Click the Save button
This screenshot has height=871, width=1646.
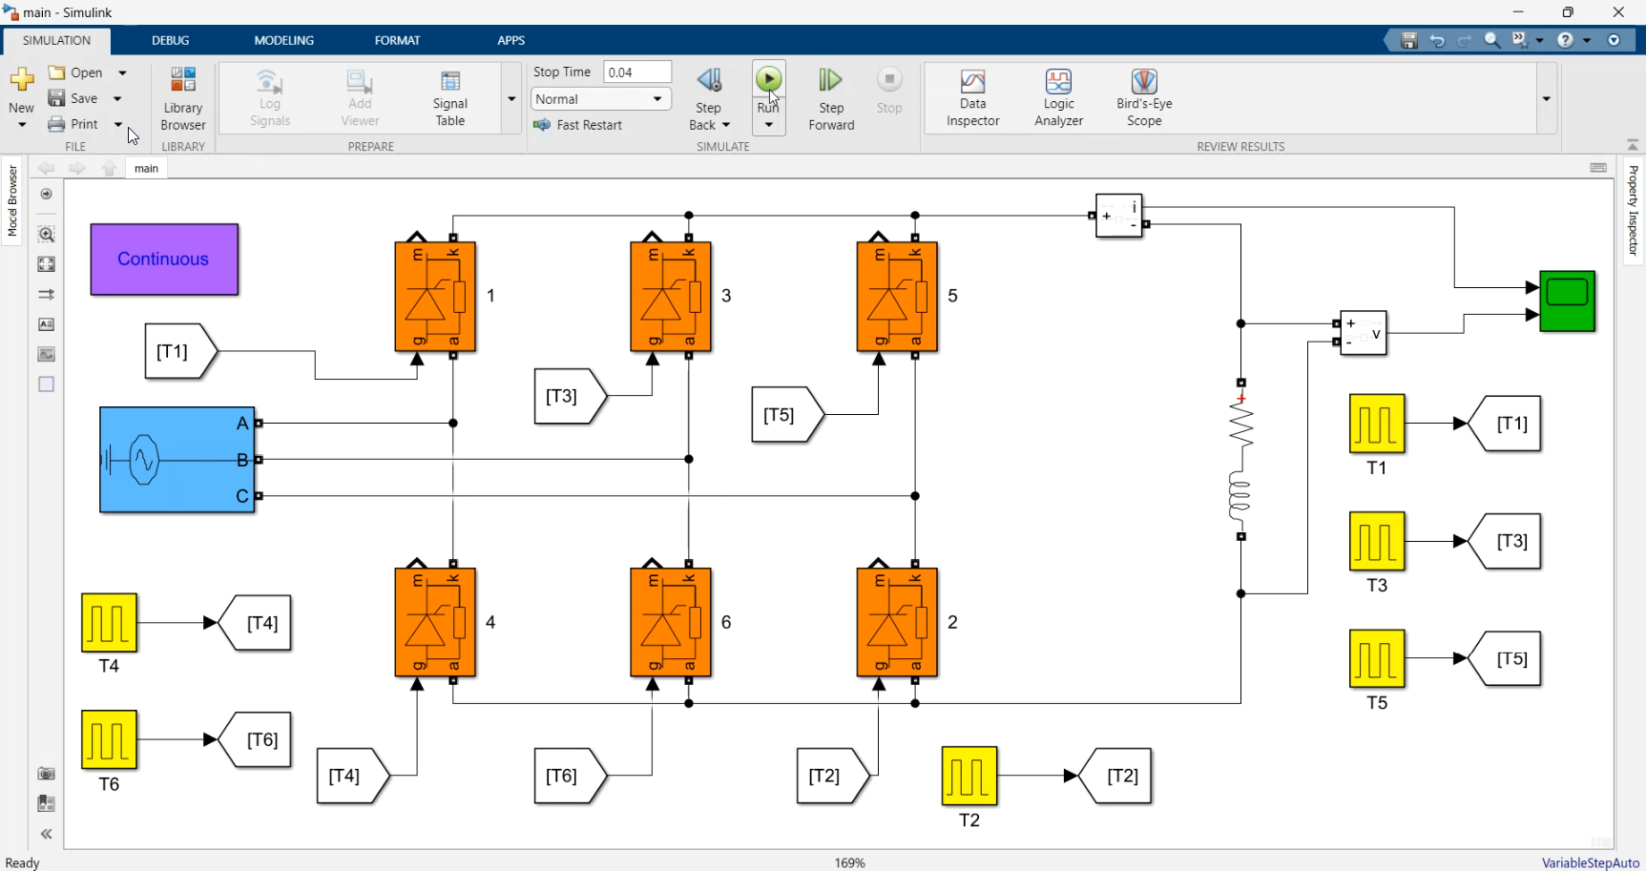pos(73,98)
